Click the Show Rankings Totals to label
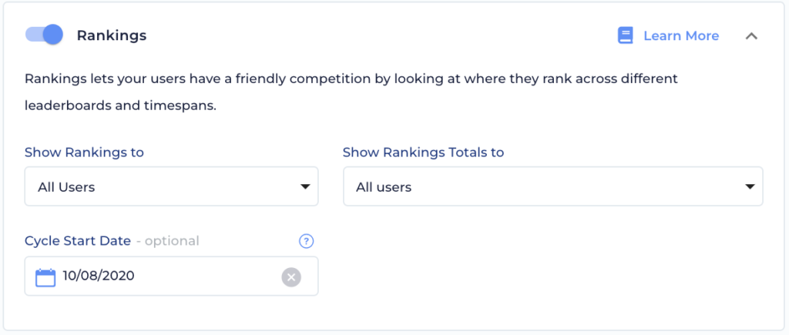This screenshot has height=335, width=789. coord(423,152)
